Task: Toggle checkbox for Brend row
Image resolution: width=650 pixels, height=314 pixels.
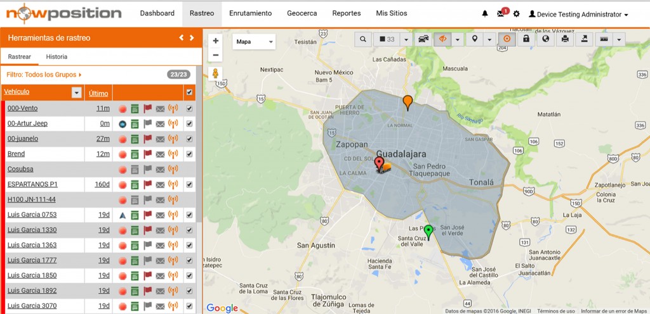Action: point(189,154)
